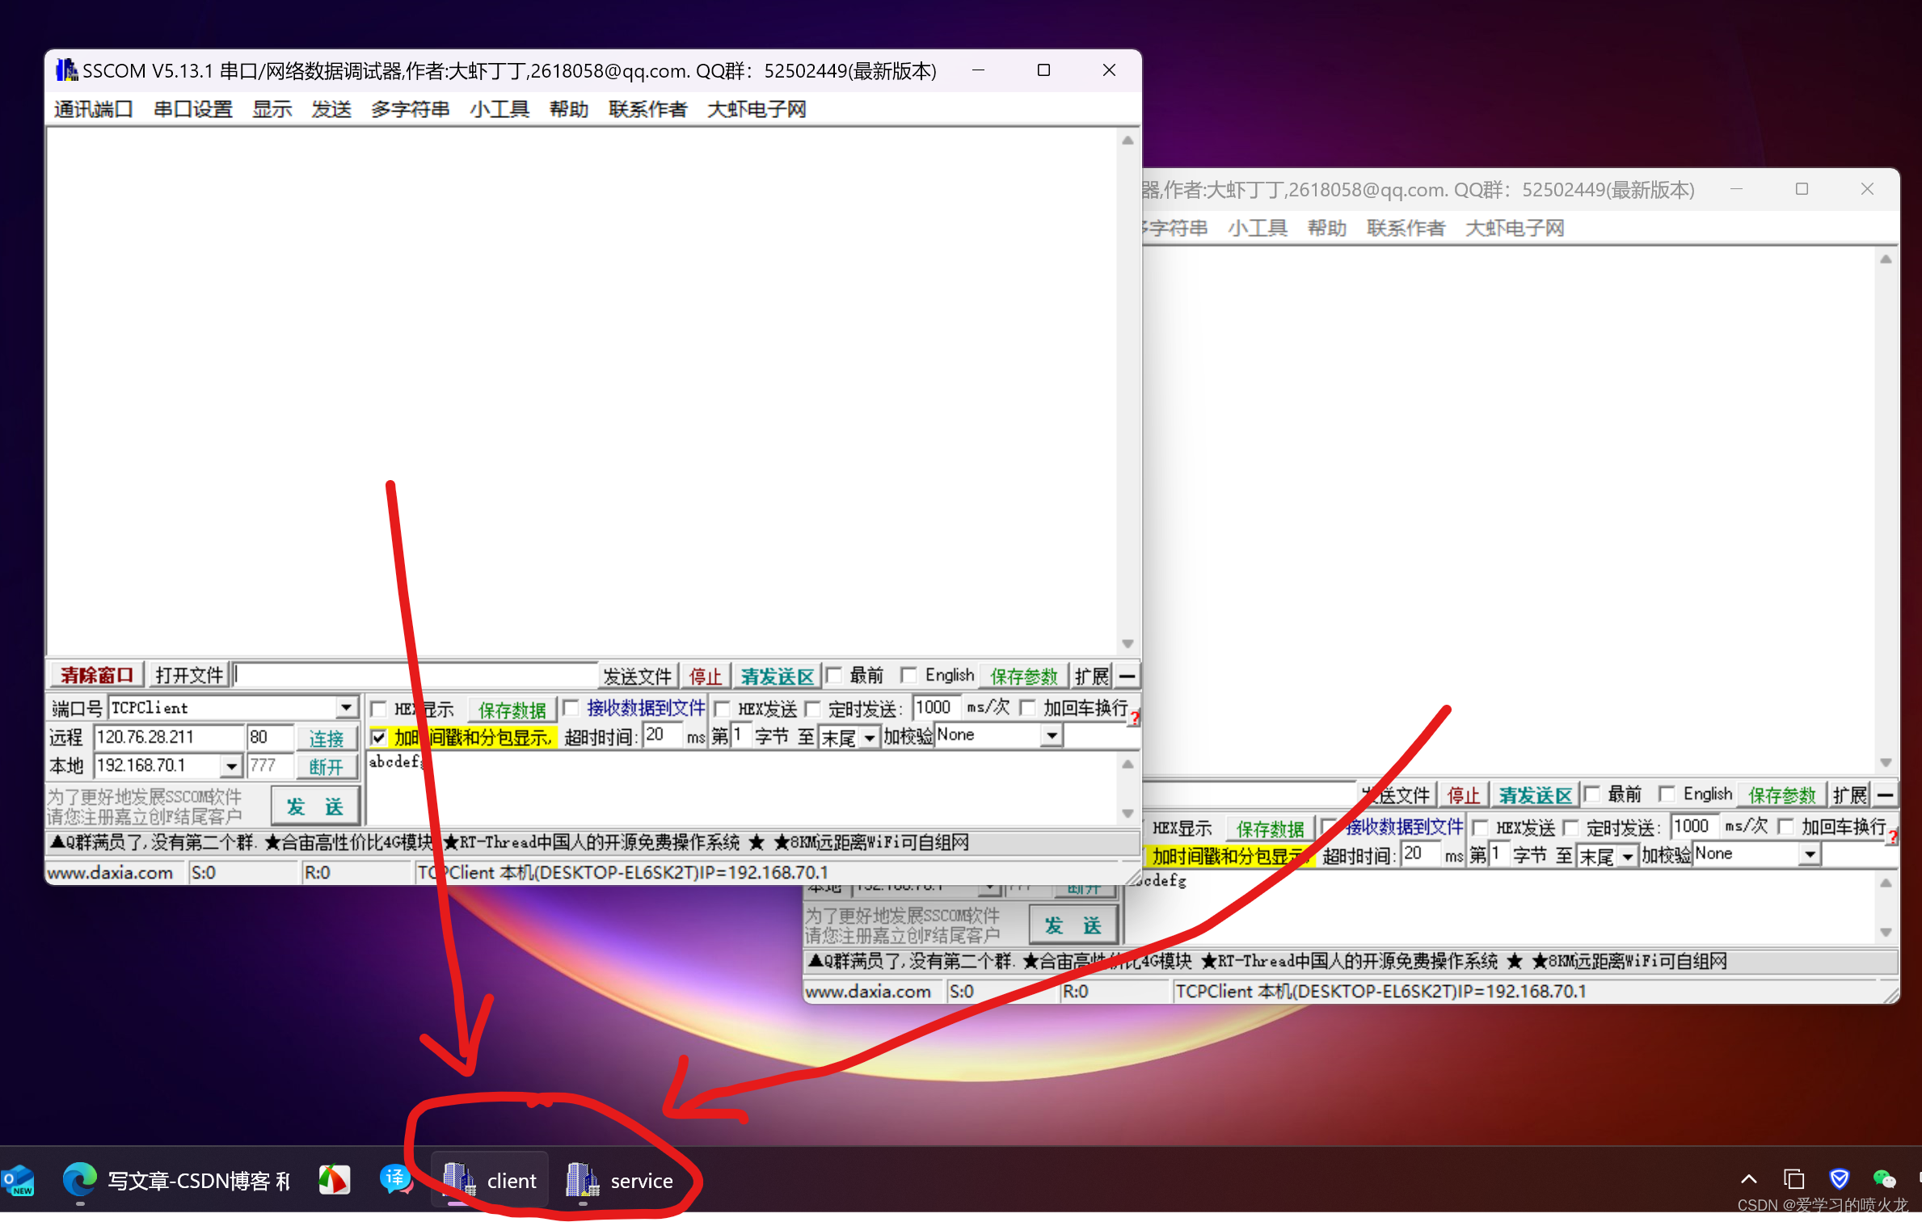1922x1222 pixels.
Task: Open the 端口号 TCPClient dropdown
Action: click(347, 706)
